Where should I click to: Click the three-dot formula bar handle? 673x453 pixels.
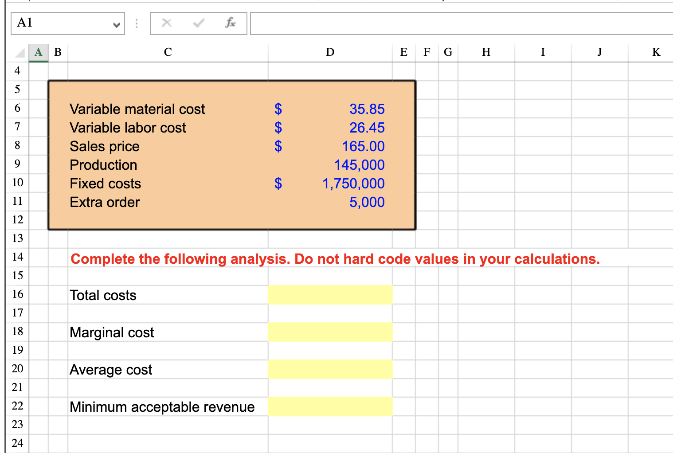pyautogui.click(x=137, y=23)
